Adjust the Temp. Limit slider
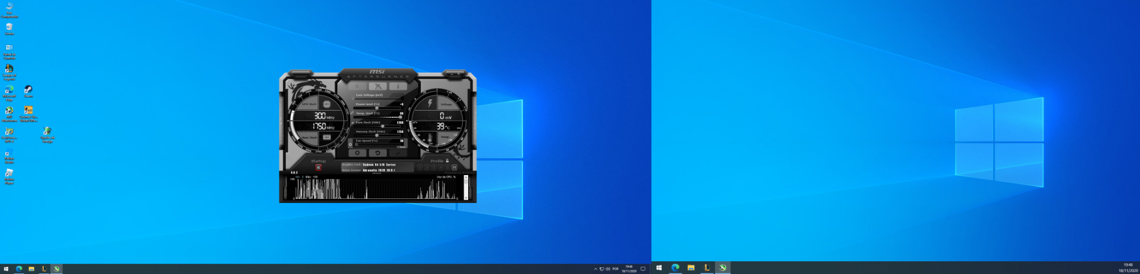1140x274 pixels. [x=379, y=117]
